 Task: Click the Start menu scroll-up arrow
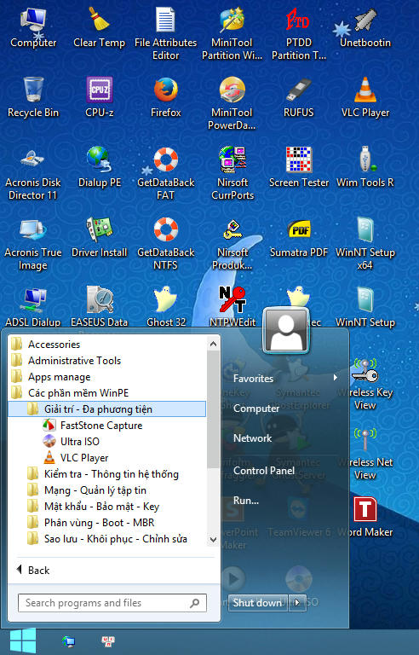(213, 345)
